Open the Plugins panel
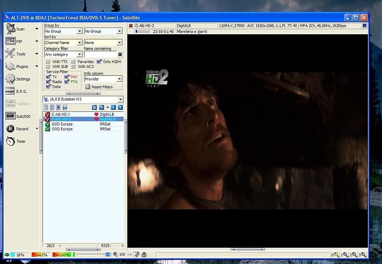Screen dimensions: 382x264 (x=11, y=66)
